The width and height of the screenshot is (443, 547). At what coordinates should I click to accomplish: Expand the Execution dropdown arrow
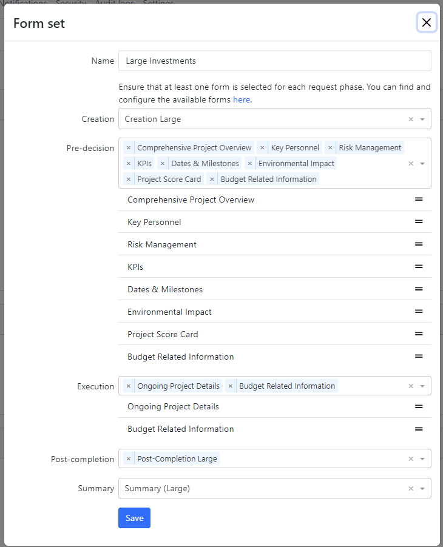422,386
